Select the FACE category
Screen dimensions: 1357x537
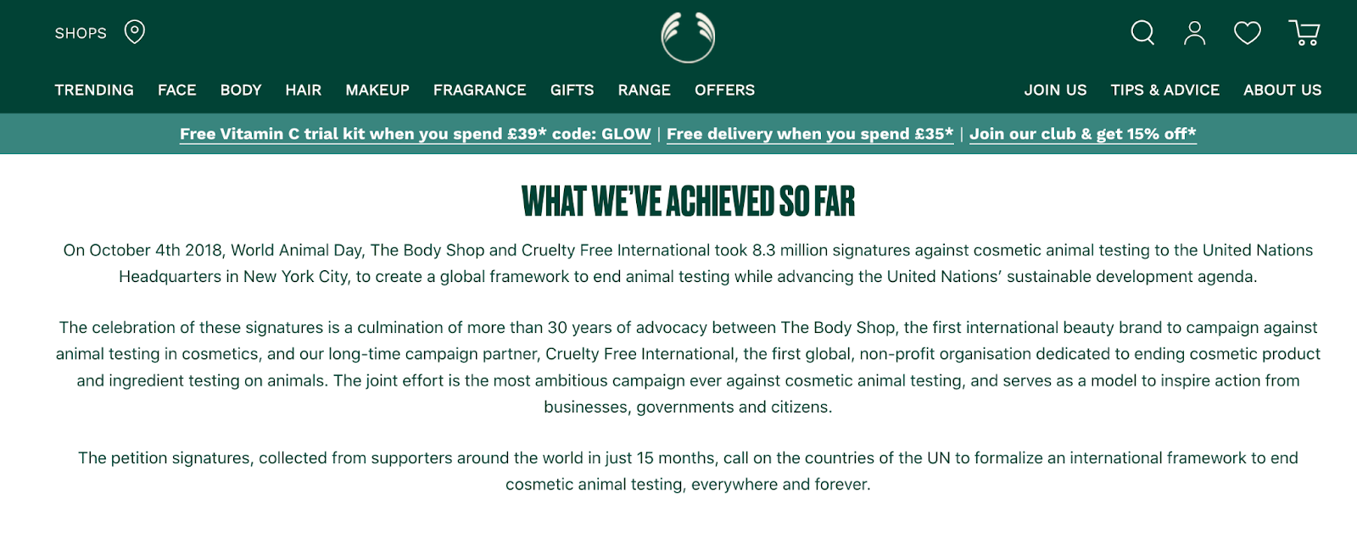(176, 90)
